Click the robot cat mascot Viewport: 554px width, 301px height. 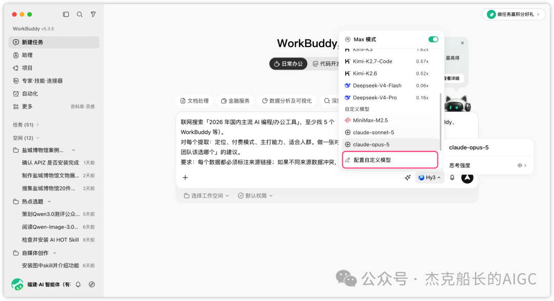point(458,104)
